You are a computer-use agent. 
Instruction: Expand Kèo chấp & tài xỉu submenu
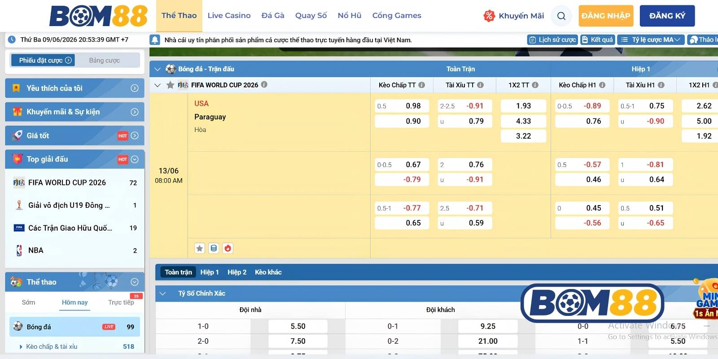pyautogui.click(x=48, y=346)
